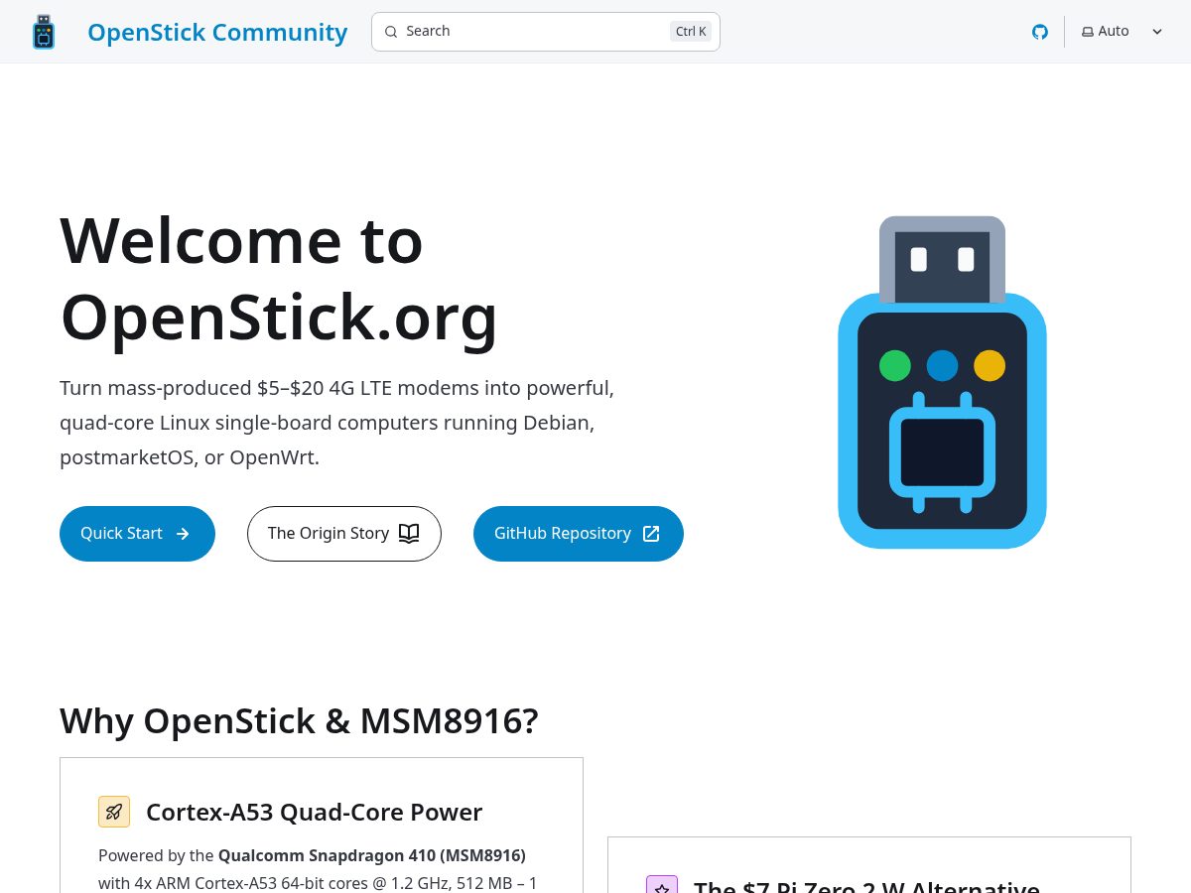Click the laptop icon beside Auto
This screenshot has width=1191, height=893.
pyautogui.click(x=1088, y=32)
